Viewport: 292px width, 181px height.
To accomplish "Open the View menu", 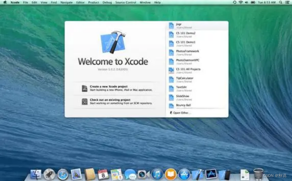I will click(44, 2).
